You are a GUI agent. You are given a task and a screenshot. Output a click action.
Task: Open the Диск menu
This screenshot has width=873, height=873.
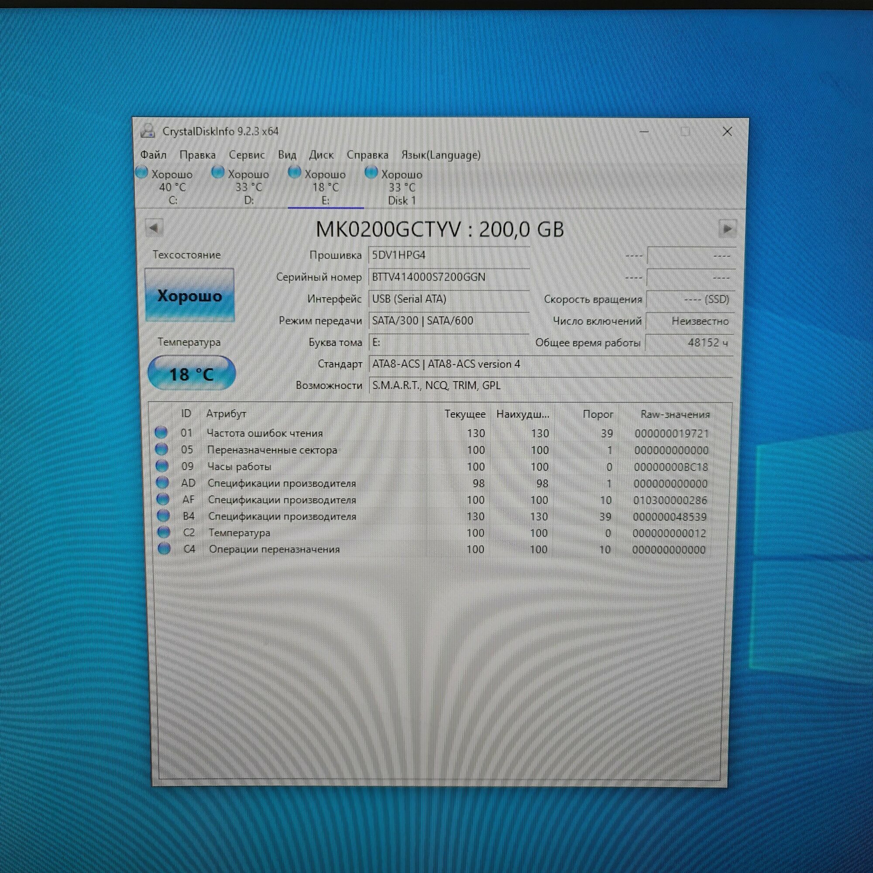click(x=321, y=155)
